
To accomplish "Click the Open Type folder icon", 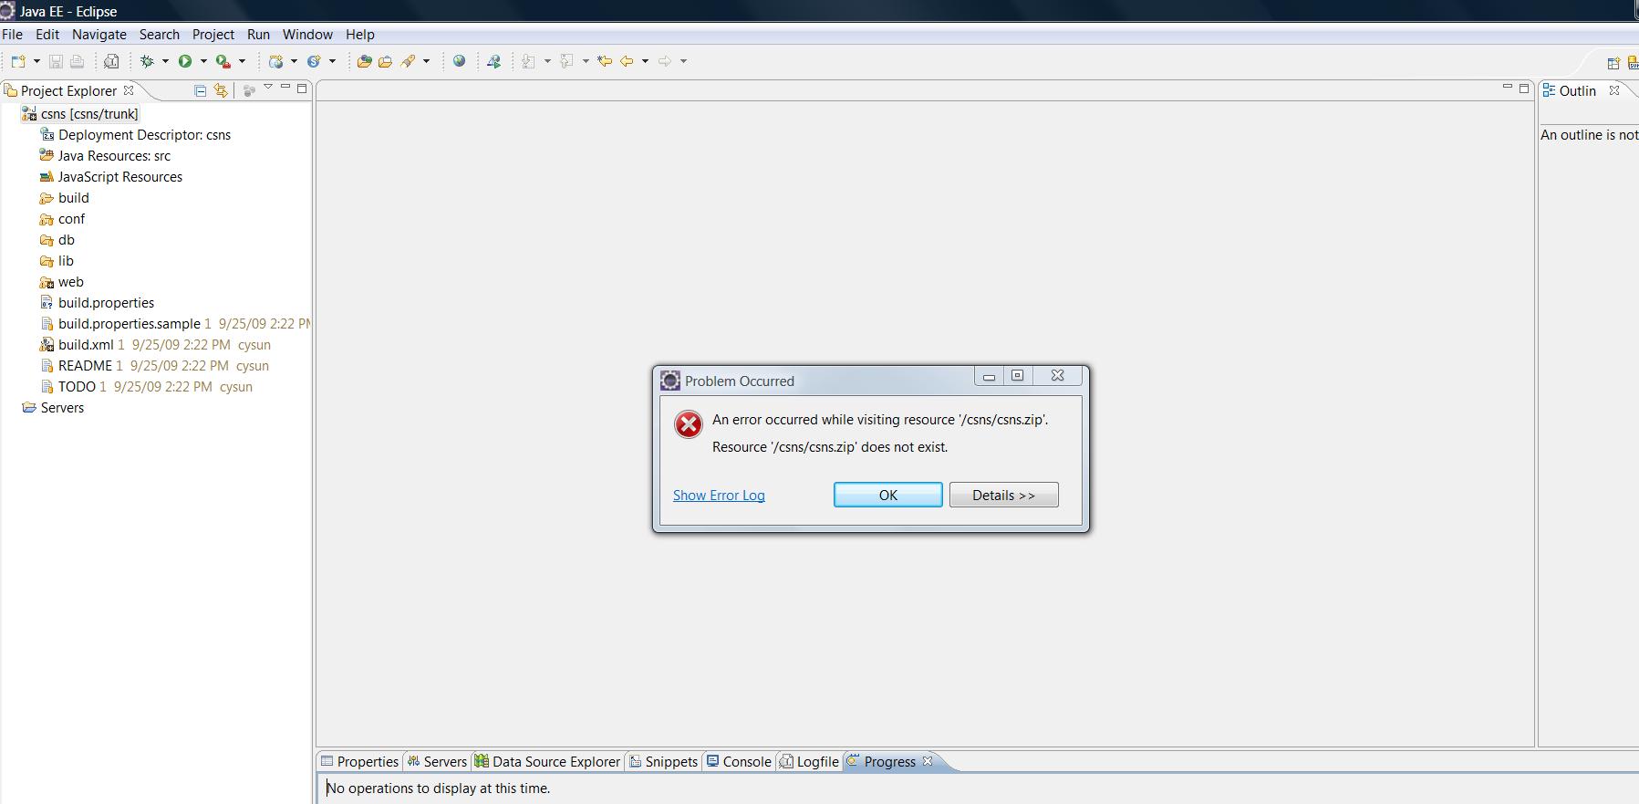I will click(x=364, y=61).
